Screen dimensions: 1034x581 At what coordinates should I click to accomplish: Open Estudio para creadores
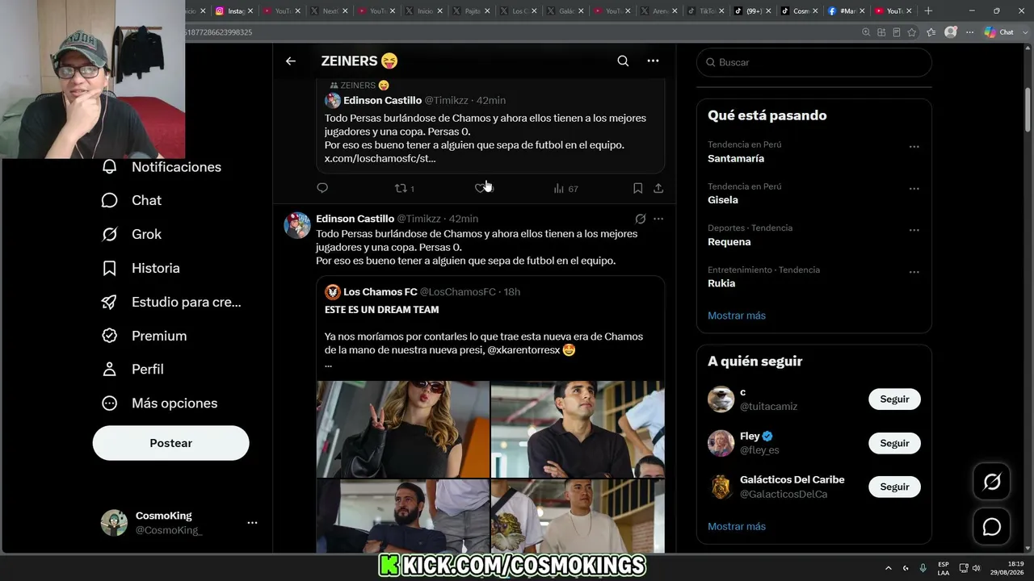[x=171, y=302]
